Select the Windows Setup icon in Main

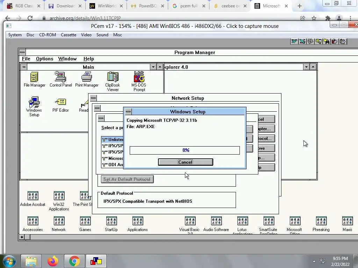pos(34,107)
